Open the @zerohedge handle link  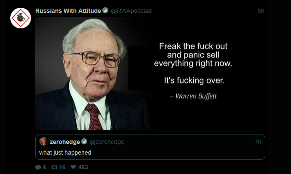(x=107, y=142)
